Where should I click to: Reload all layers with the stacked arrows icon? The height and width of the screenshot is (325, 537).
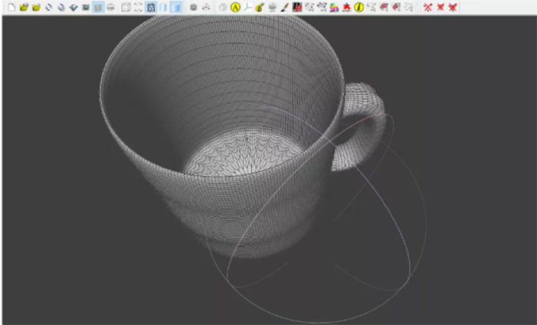(x=61, y=7)
